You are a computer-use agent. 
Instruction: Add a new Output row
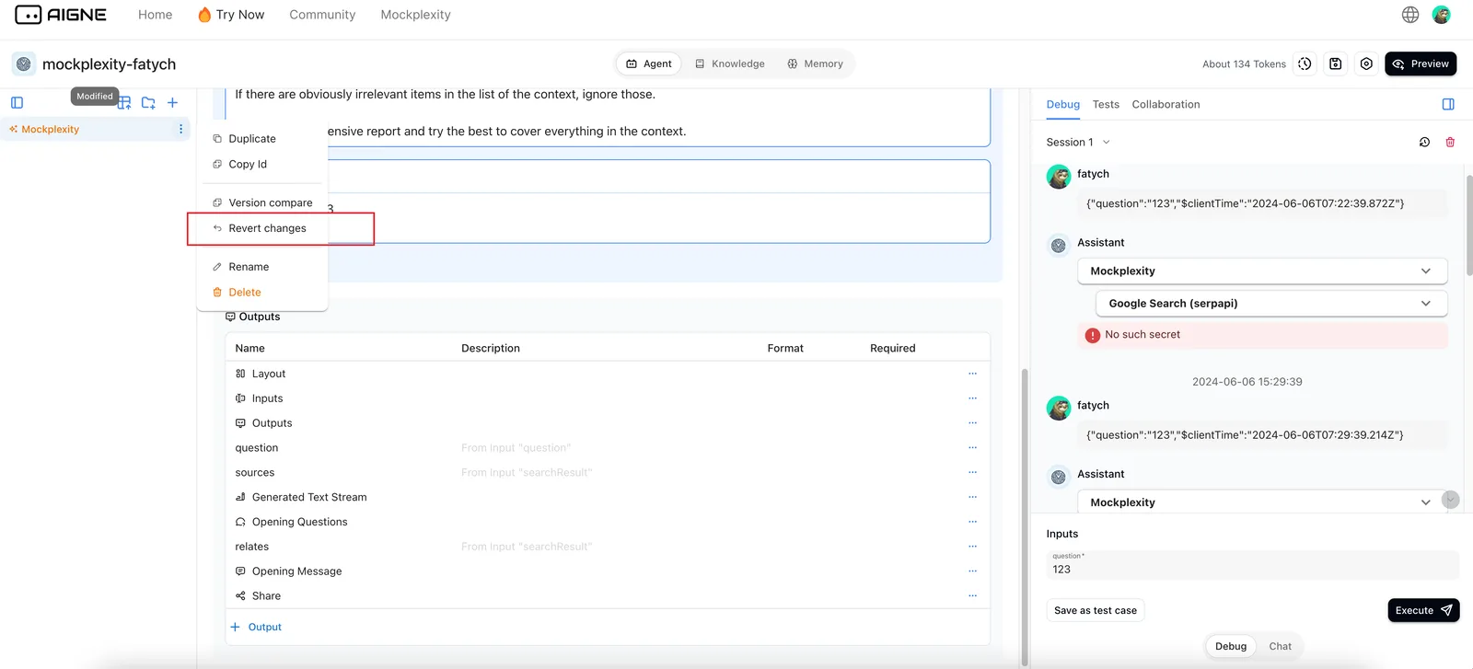[256, 628]
